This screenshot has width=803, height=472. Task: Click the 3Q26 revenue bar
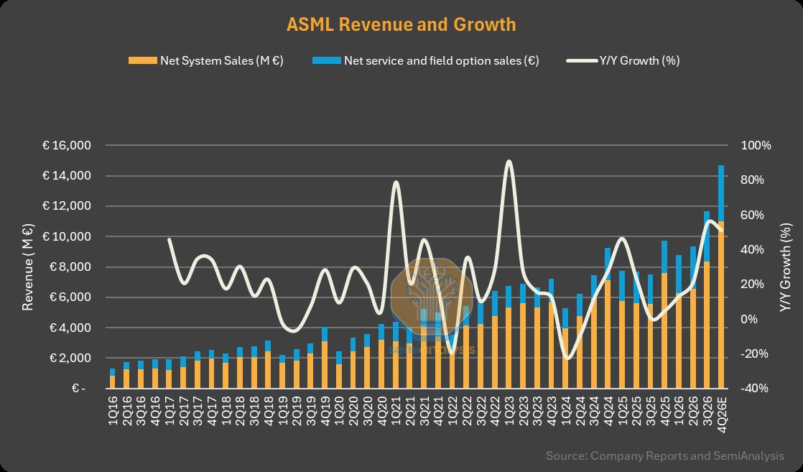point(707,300)
